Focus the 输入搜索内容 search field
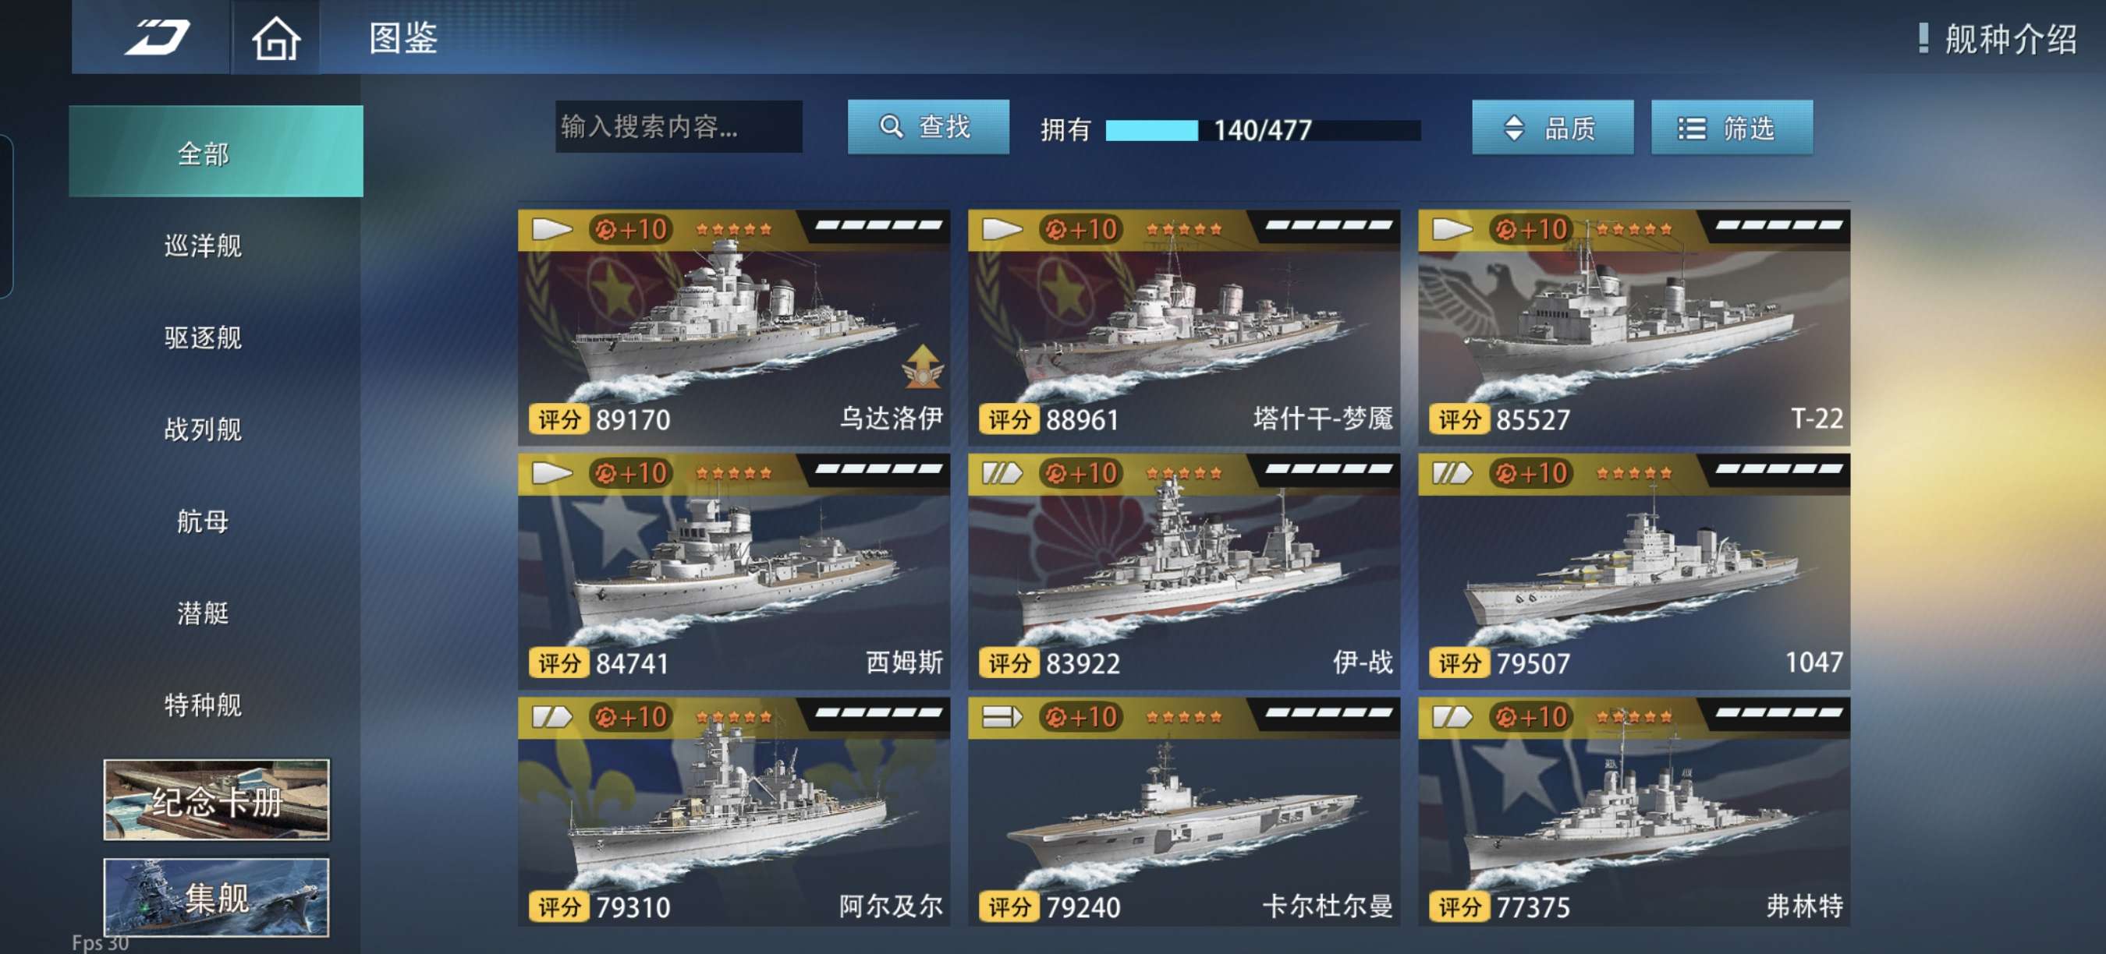Screen dimensions: 2106x954 click(679, 126)
